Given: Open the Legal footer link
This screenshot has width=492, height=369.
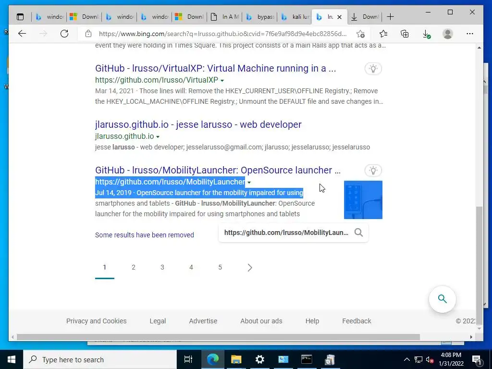Looking at the screenshot, I should [158, 321].
